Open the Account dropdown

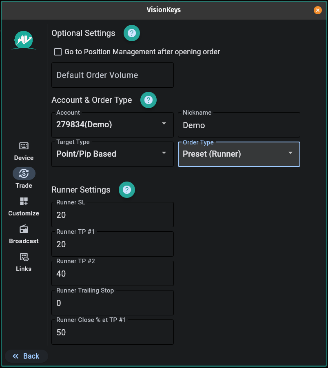click(x=113, y=124)
